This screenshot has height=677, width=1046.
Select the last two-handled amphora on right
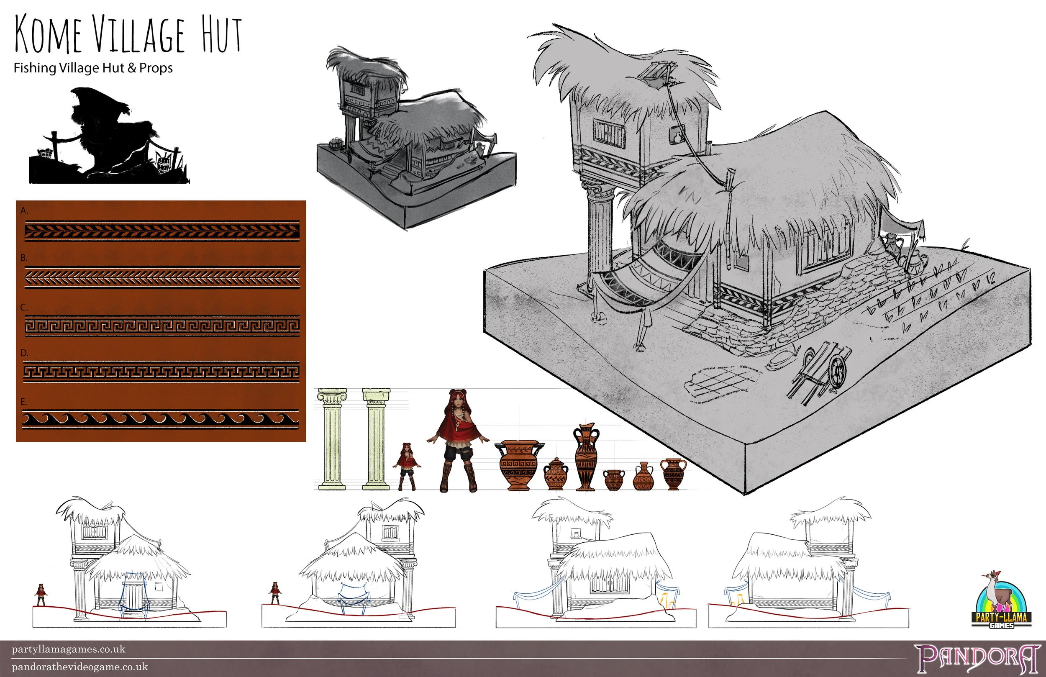[x=673, y=474]
